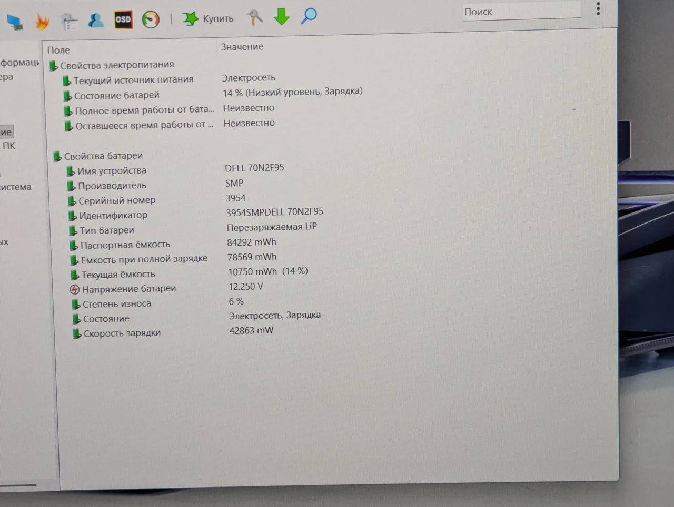Click the Значение column header
The width and height of the screenshot is (674, 507).
click(x=242, y=47)
